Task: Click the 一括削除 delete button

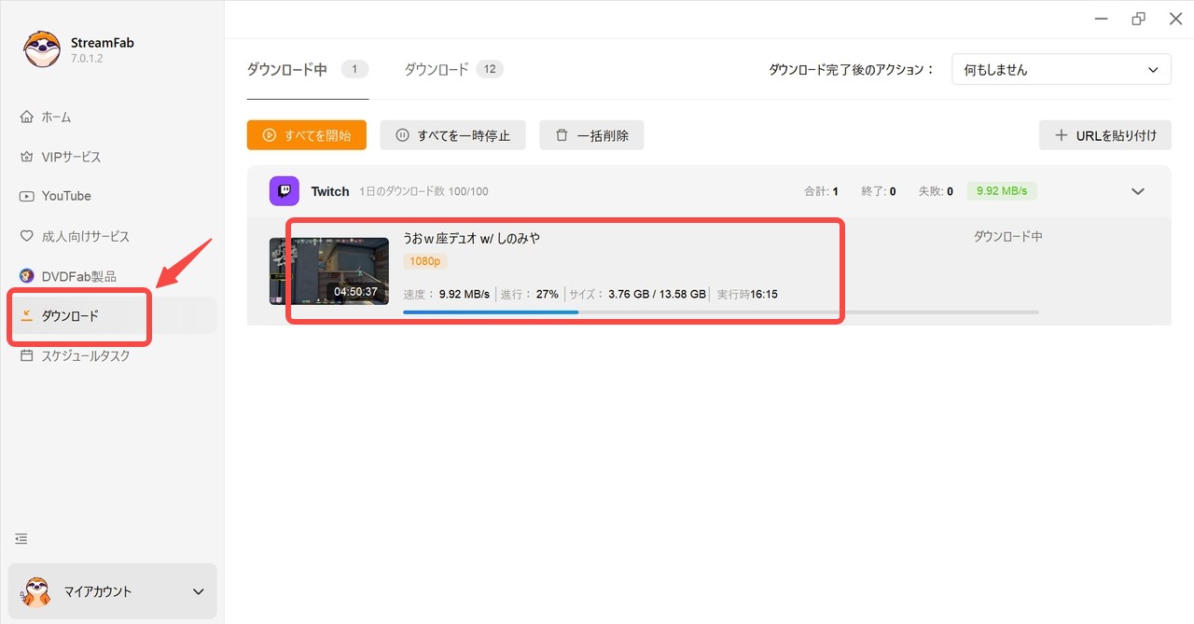Action: 591,134
